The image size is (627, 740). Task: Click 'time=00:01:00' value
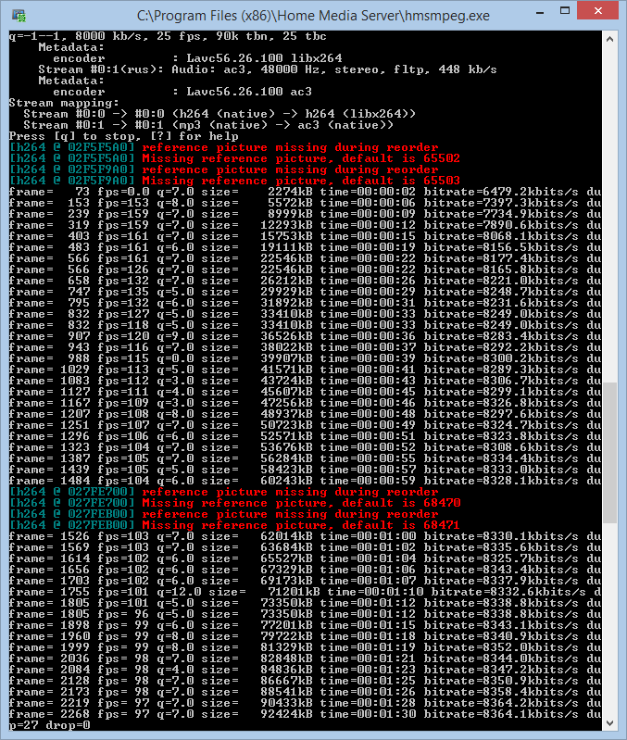point(368,536)
